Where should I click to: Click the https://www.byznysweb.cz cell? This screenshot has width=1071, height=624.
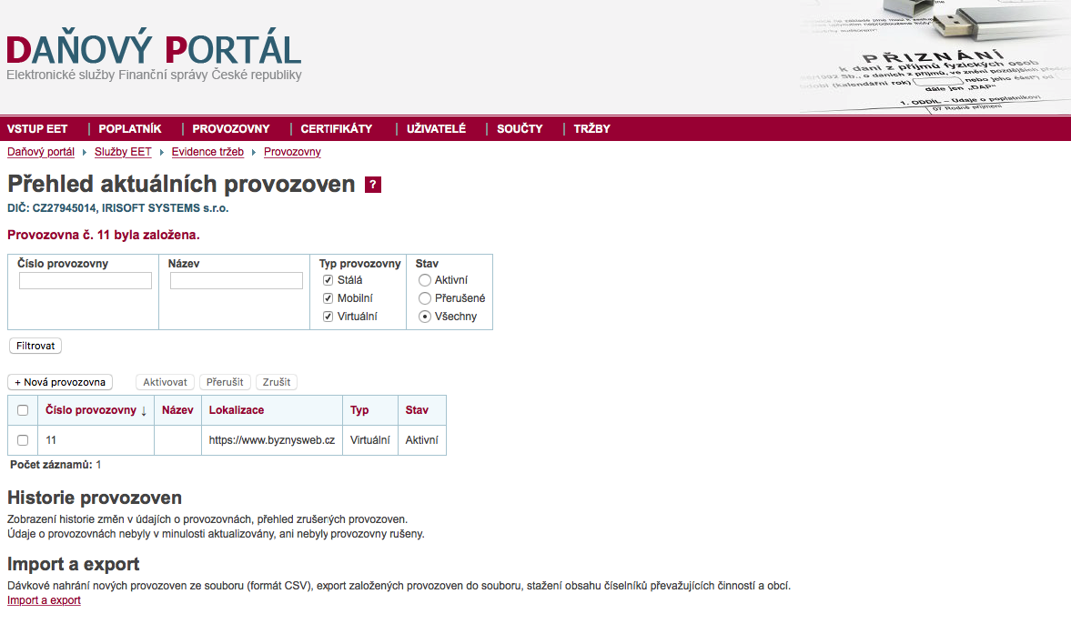(272, 440)
